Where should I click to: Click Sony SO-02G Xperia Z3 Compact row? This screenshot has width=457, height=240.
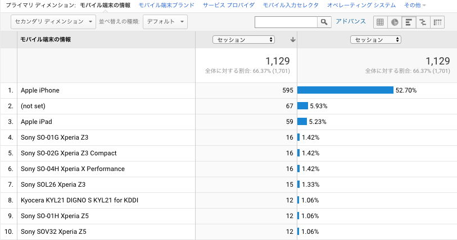pos(69,153)
